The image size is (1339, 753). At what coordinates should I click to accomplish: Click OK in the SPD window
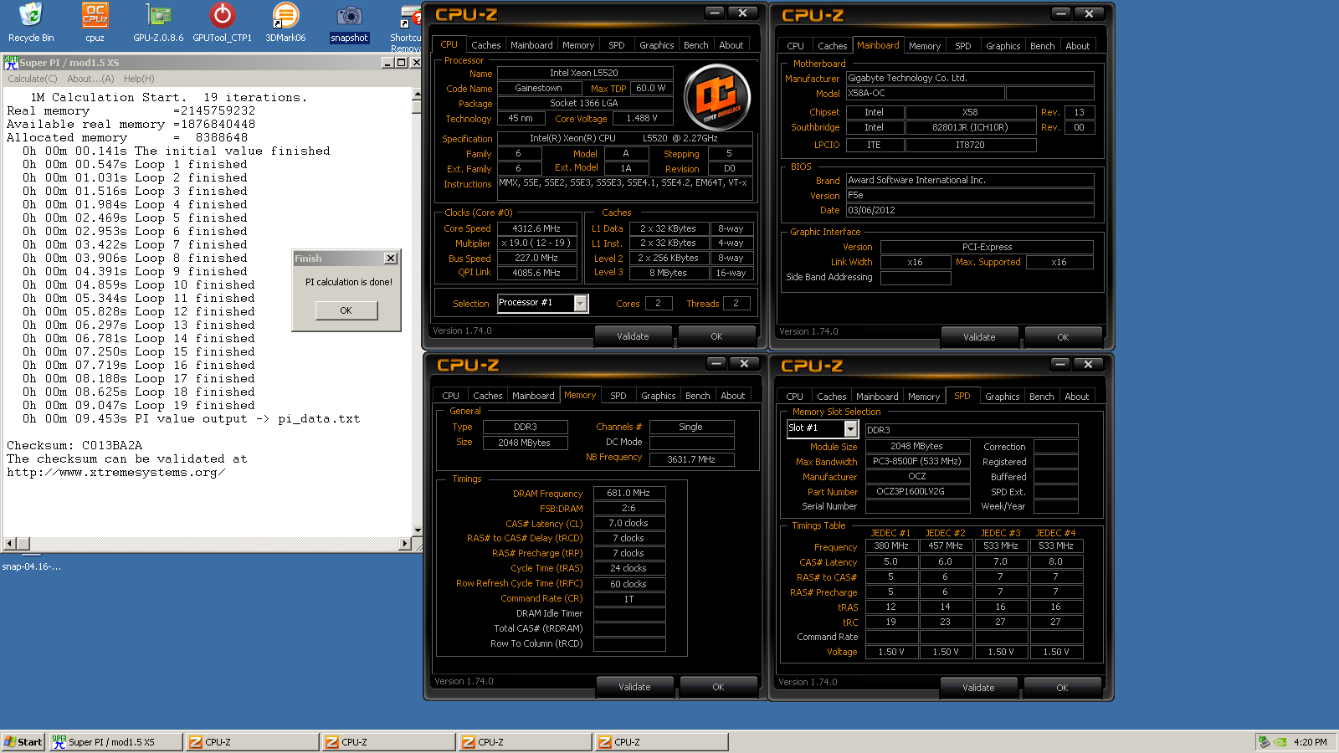click(x=1062, y=688)
